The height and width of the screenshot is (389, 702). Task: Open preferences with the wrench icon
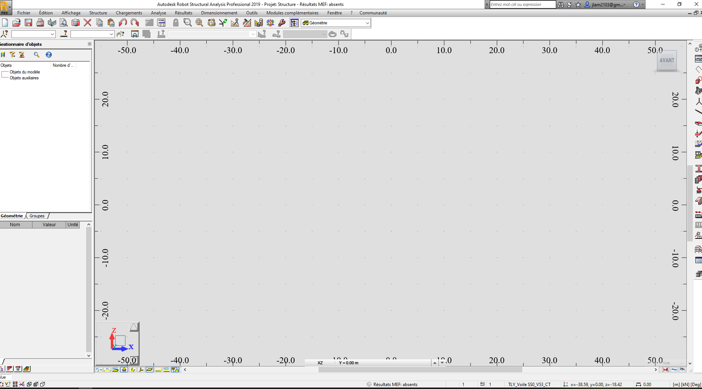[282, 23]
